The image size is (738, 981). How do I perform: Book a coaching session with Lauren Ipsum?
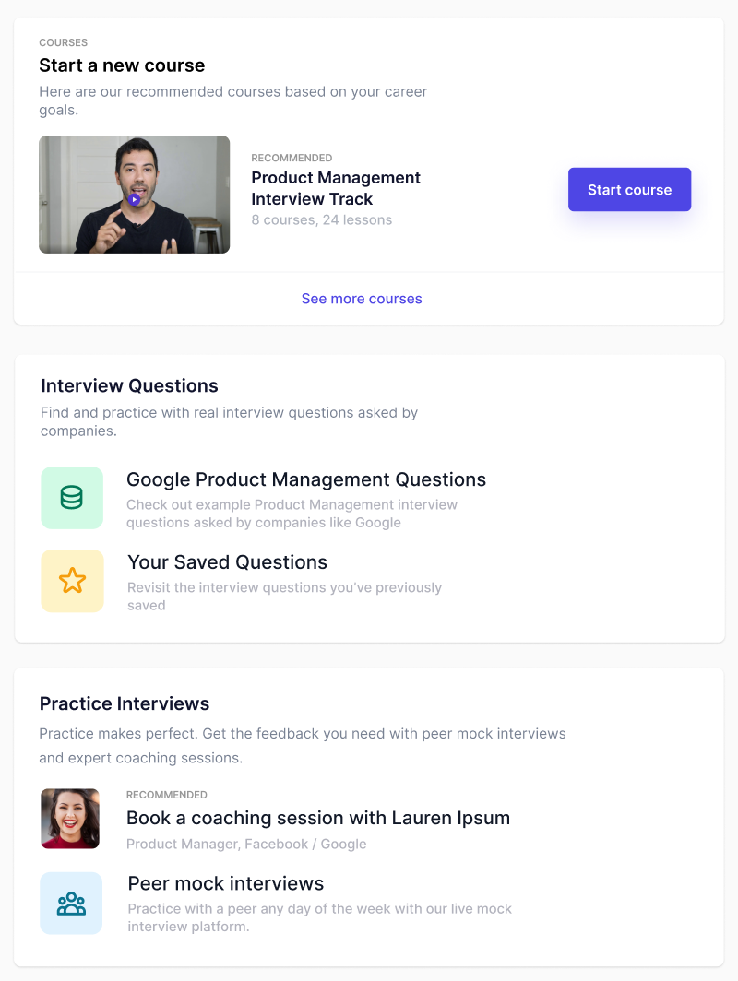pos(318,818)
